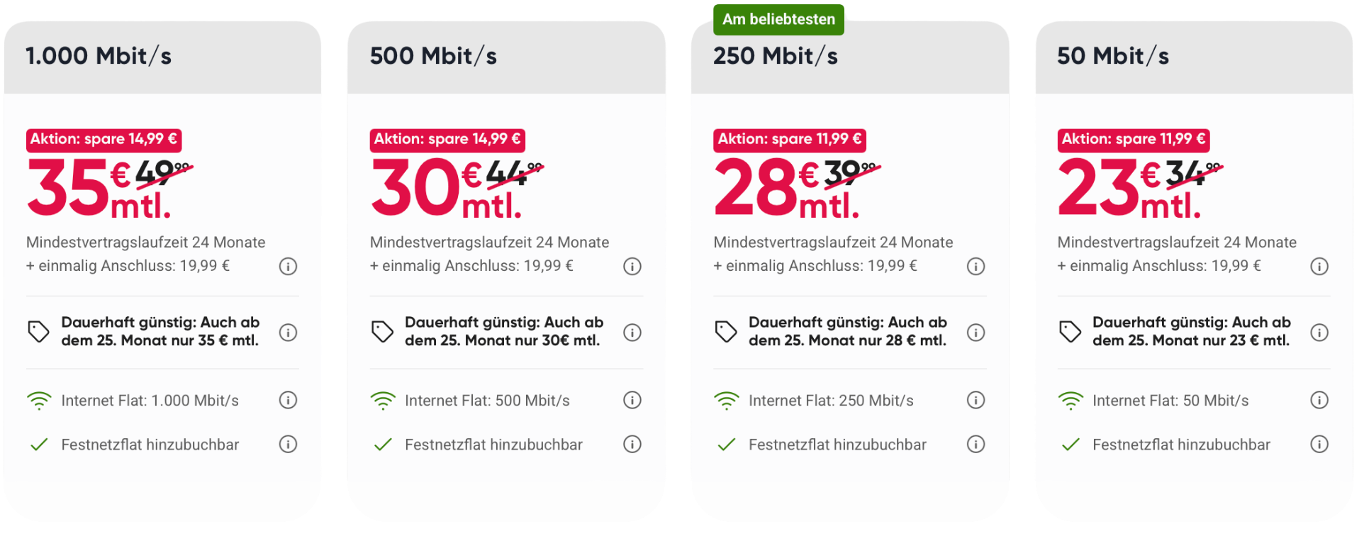Click the Aktion: spare 11,99 € badge on 50 Mbit/s
This screenshot has width=1364, height=534.
pos(1133,140)
